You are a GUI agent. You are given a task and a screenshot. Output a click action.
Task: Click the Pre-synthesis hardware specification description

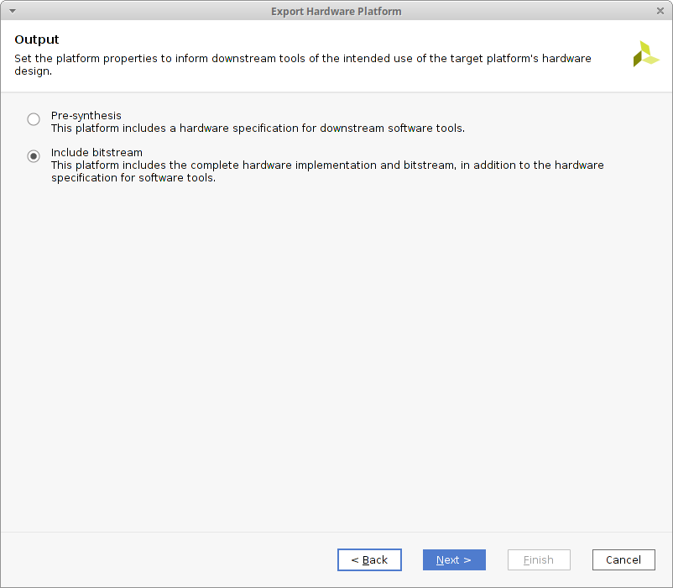[x=258, y=129]
